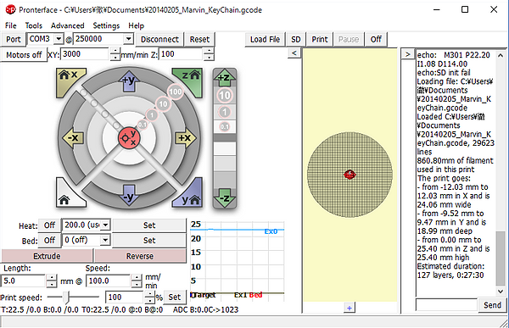Jog -X arrow on the control pad

73,138
